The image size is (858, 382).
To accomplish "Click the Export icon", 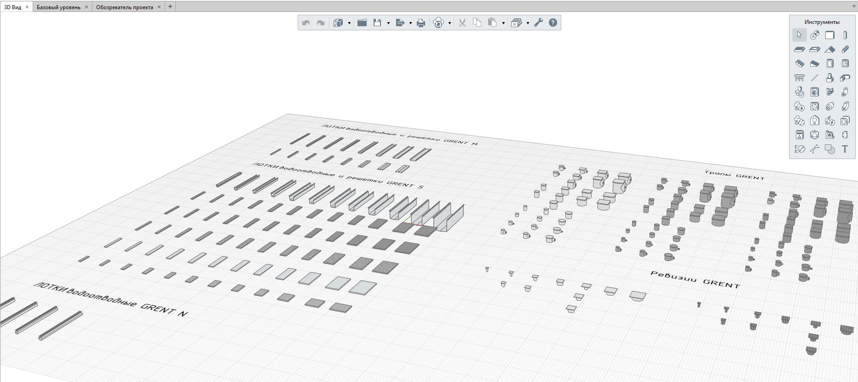I will pyautogui.click(x=400, y=23).
